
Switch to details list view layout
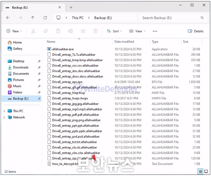200,171
